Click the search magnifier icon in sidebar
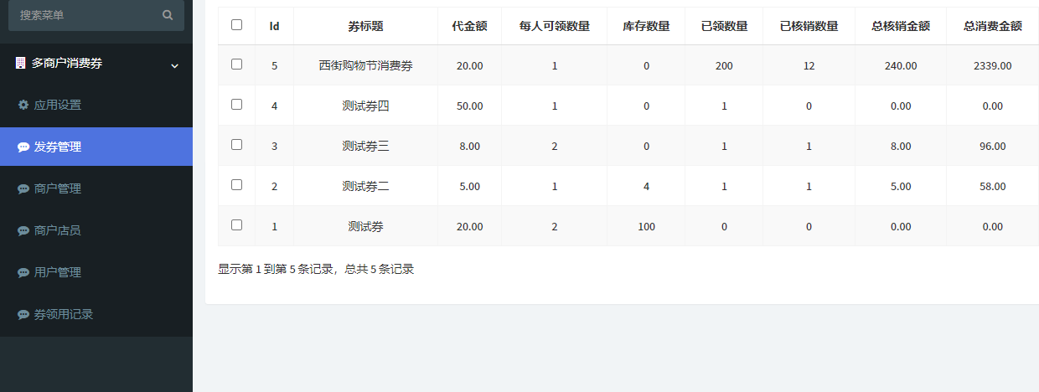 click(x=168, y=15)
